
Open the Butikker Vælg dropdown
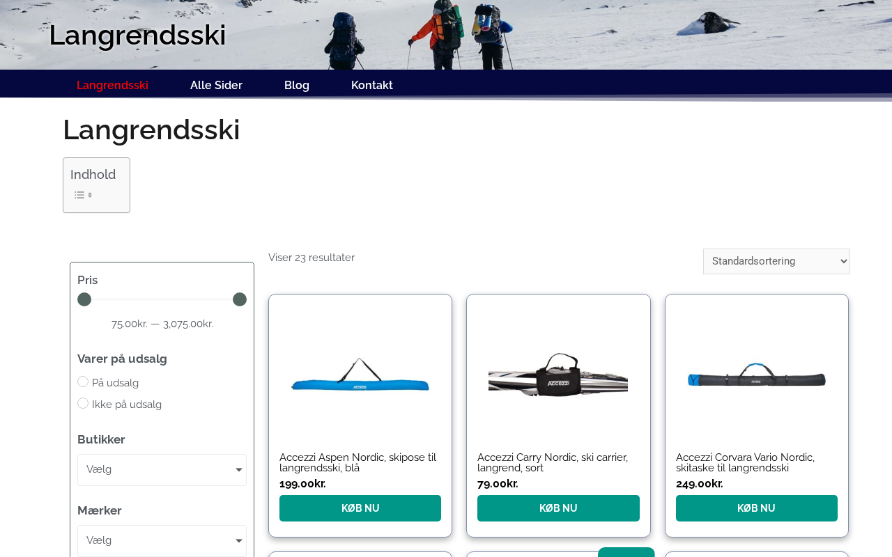coord(162,470)
